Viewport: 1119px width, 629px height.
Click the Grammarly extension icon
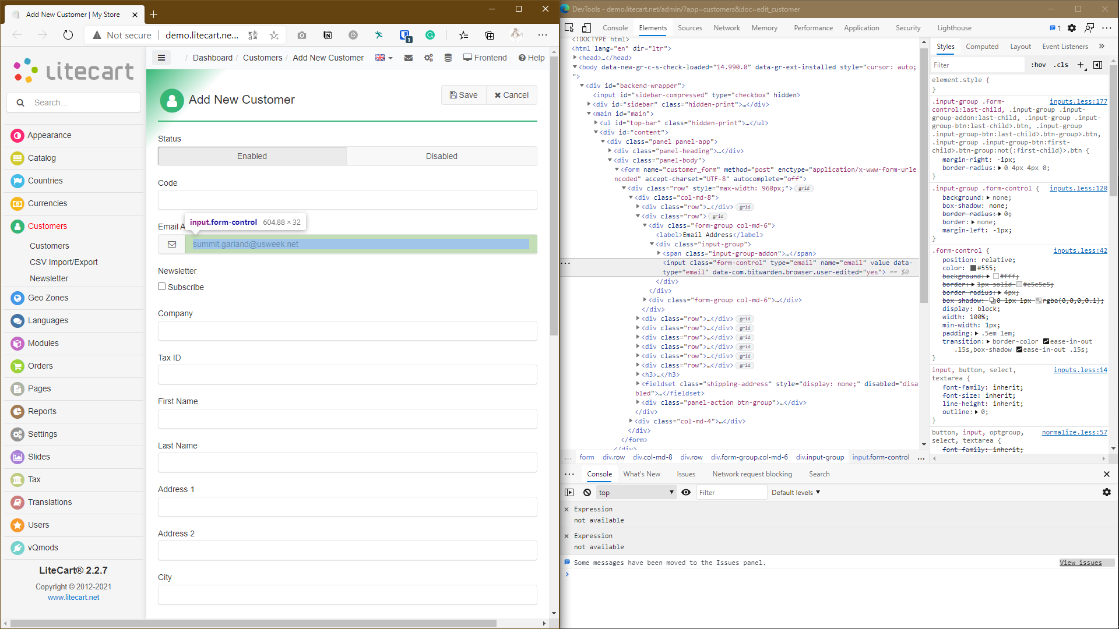430,35
